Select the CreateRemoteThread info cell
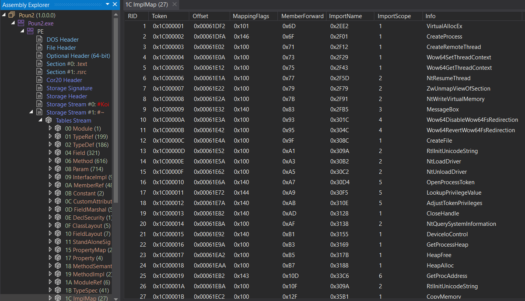This screenshot has width=525, height=301. (454, 47)
